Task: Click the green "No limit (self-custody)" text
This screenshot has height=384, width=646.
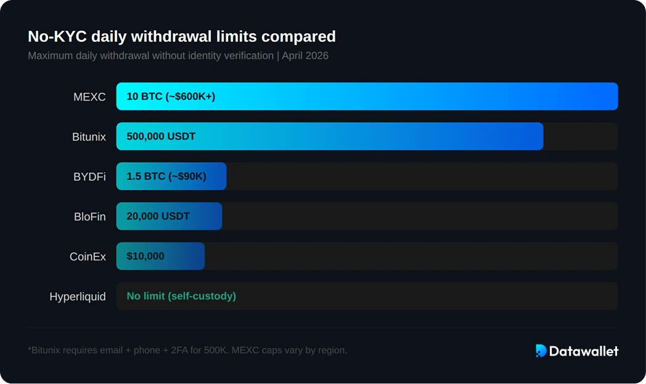Action: click(181, 296)
